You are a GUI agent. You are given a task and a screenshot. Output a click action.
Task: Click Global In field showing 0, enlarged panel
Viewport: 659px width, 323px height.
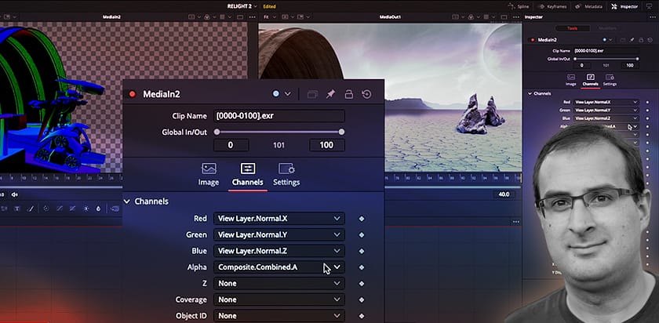(x=231, y=145)
